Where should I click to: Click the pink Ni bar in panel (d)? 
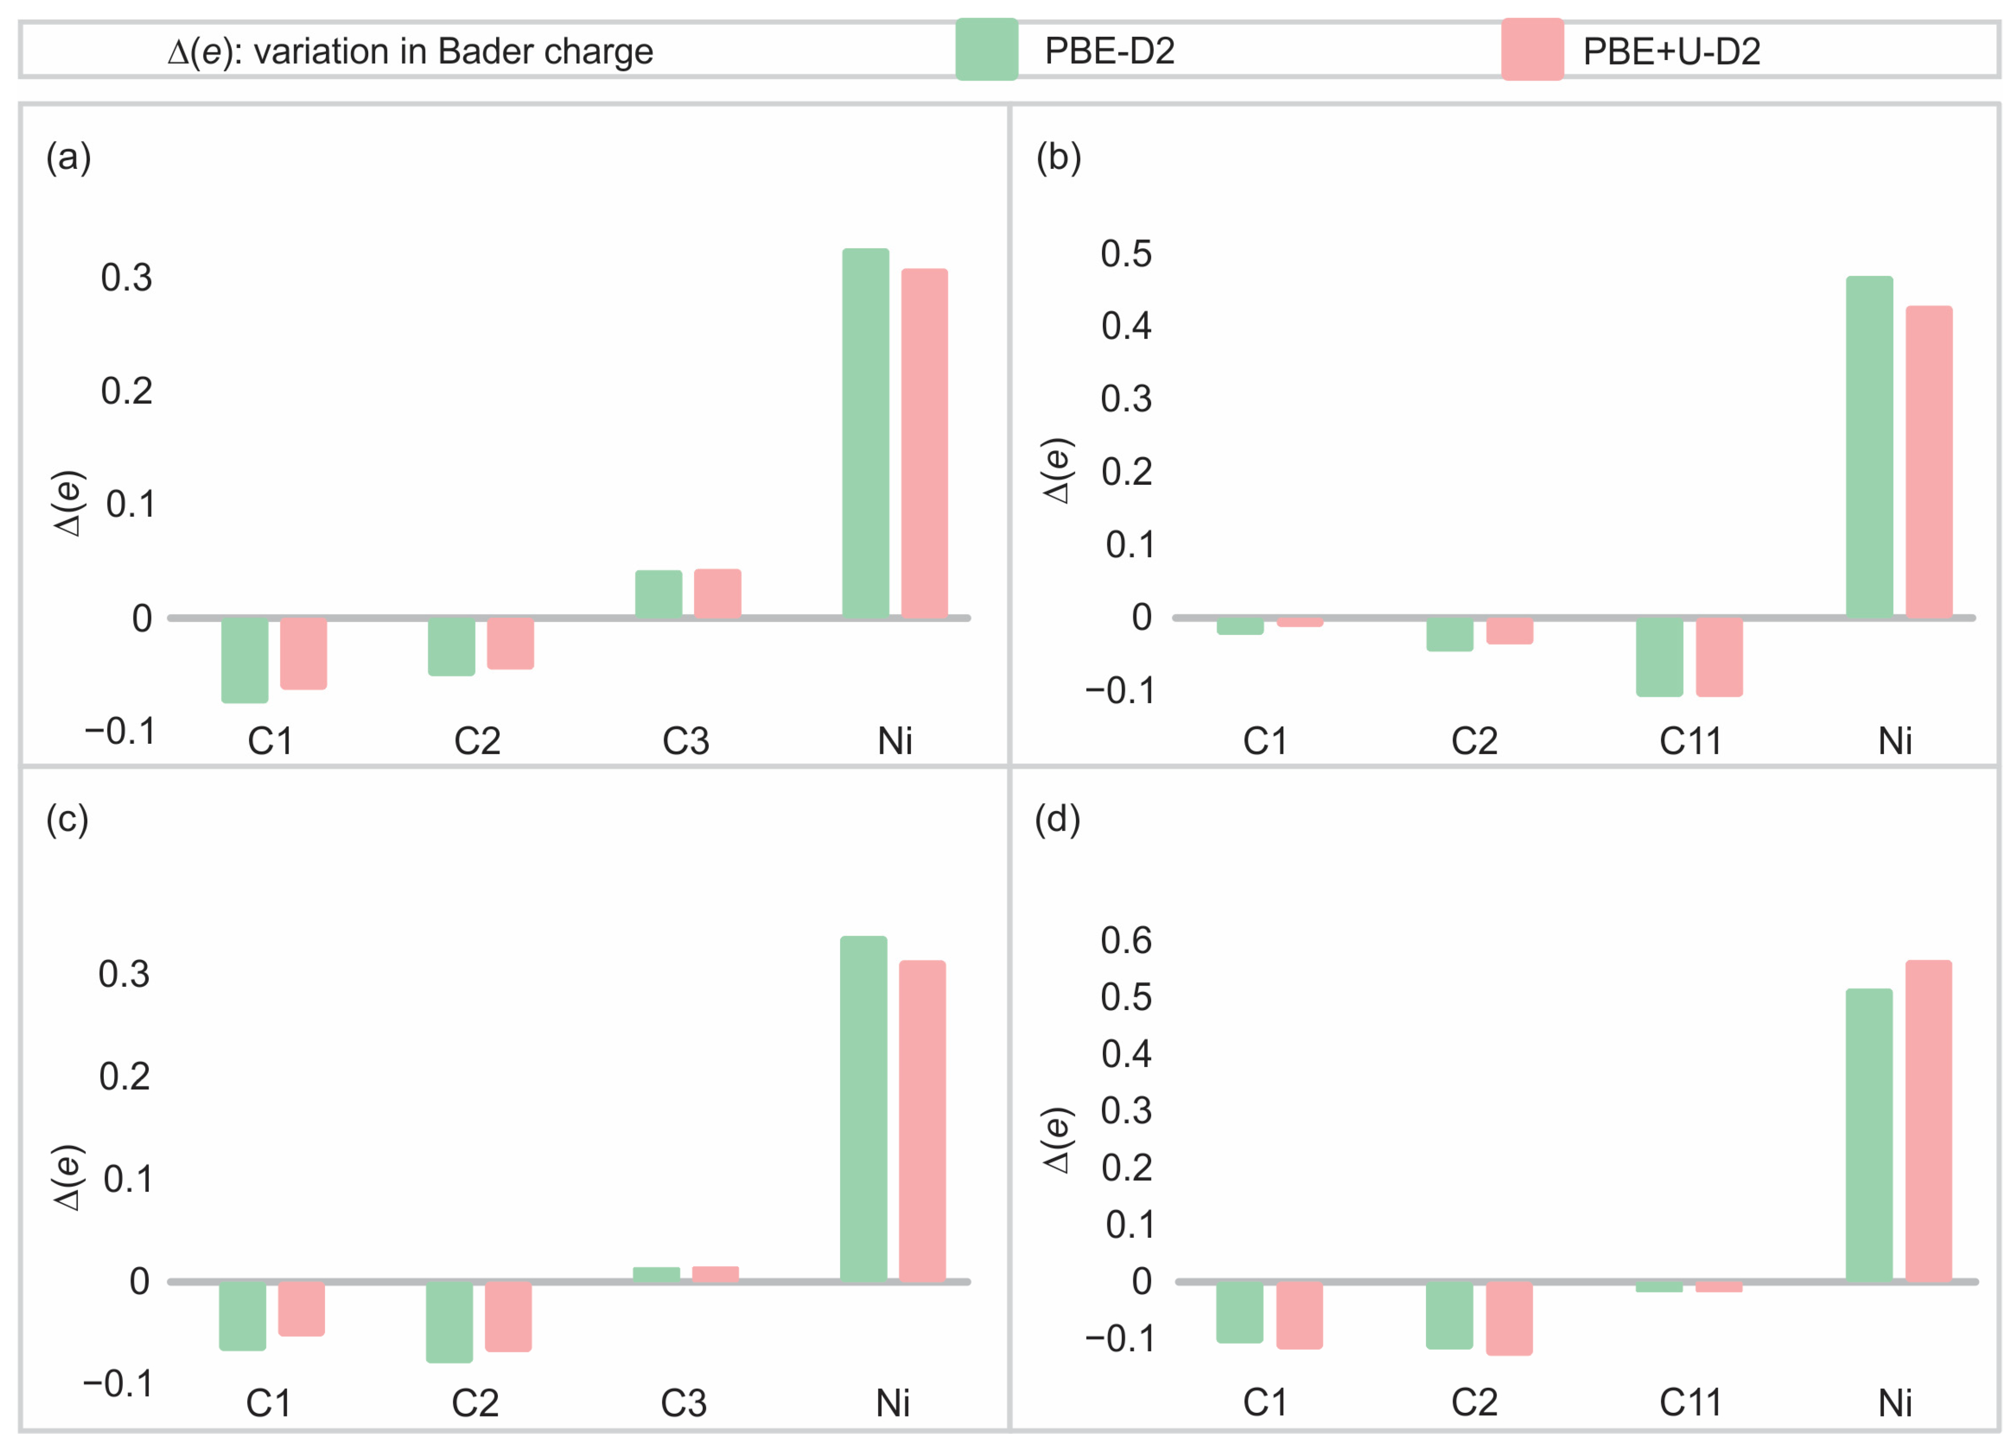pyautogui.click(x=1928, y=1121)
